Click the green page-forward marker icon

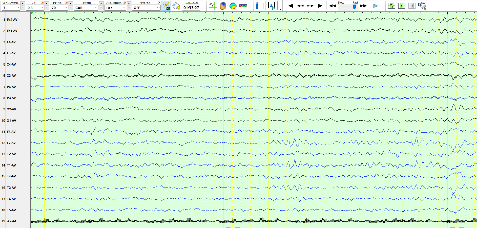pyautogui.click(x=402, y=6)
